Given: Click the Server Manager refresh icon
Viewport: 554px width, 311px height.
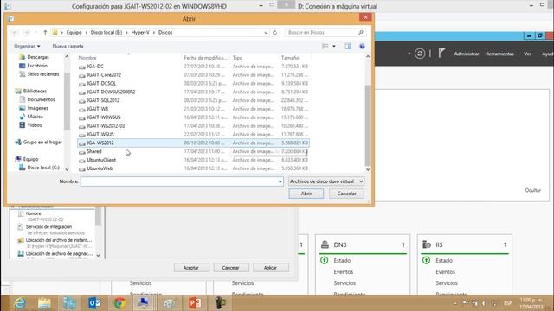Looking at the screenshot, I should click(420, 54).
